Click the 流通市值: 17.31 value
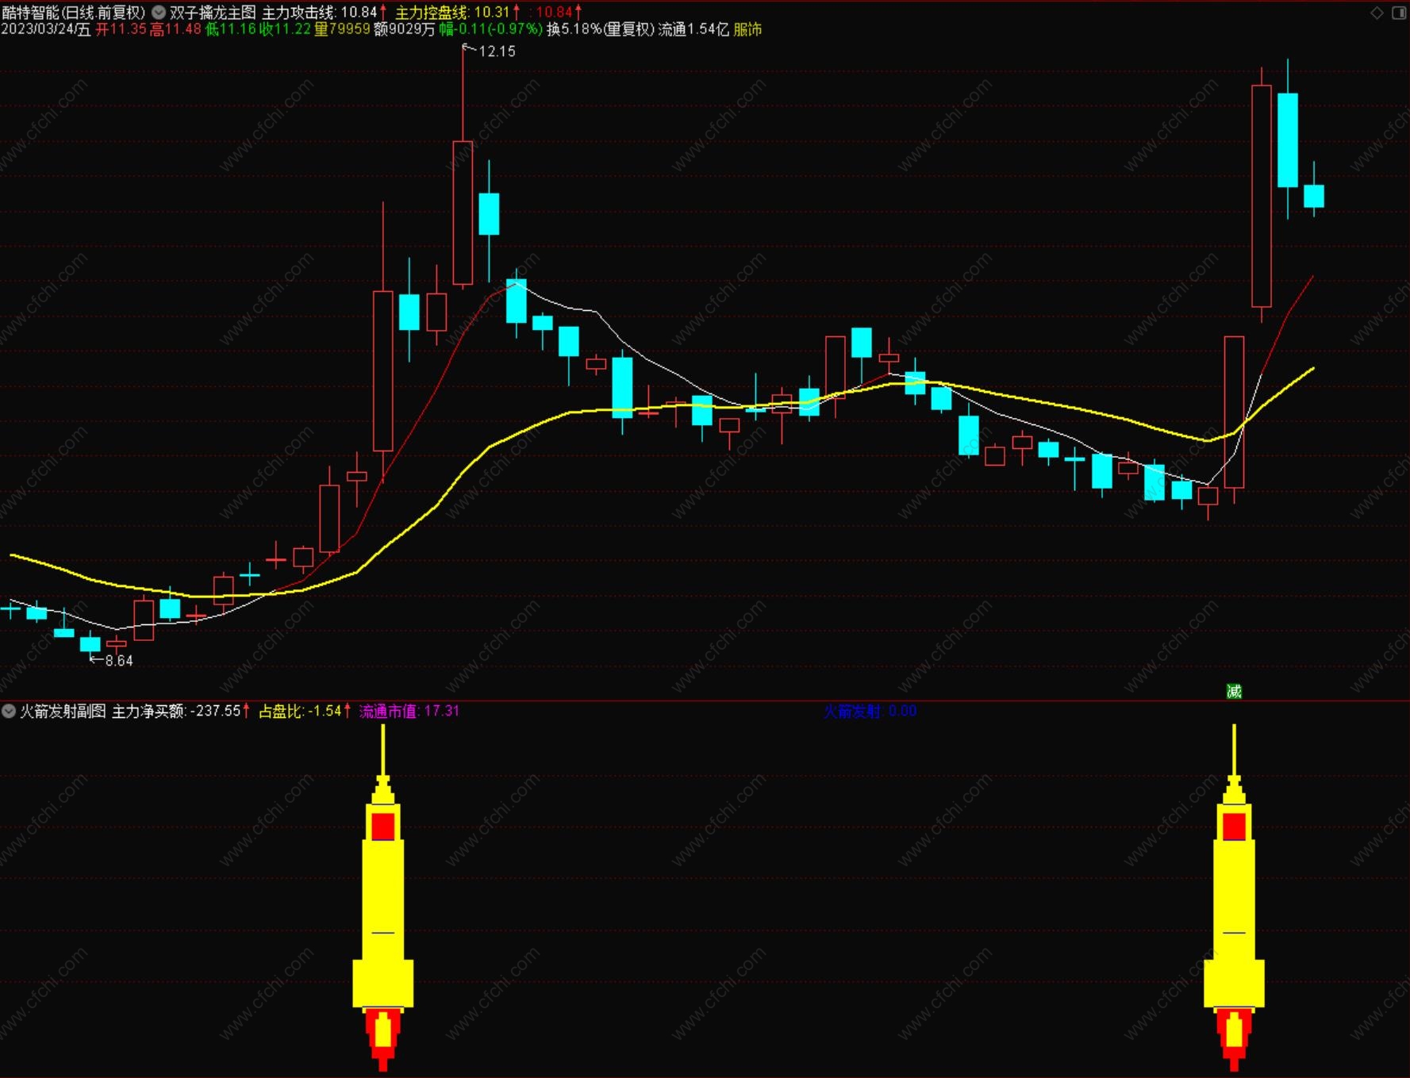The image size is (1410, 1078). point(409,712)
